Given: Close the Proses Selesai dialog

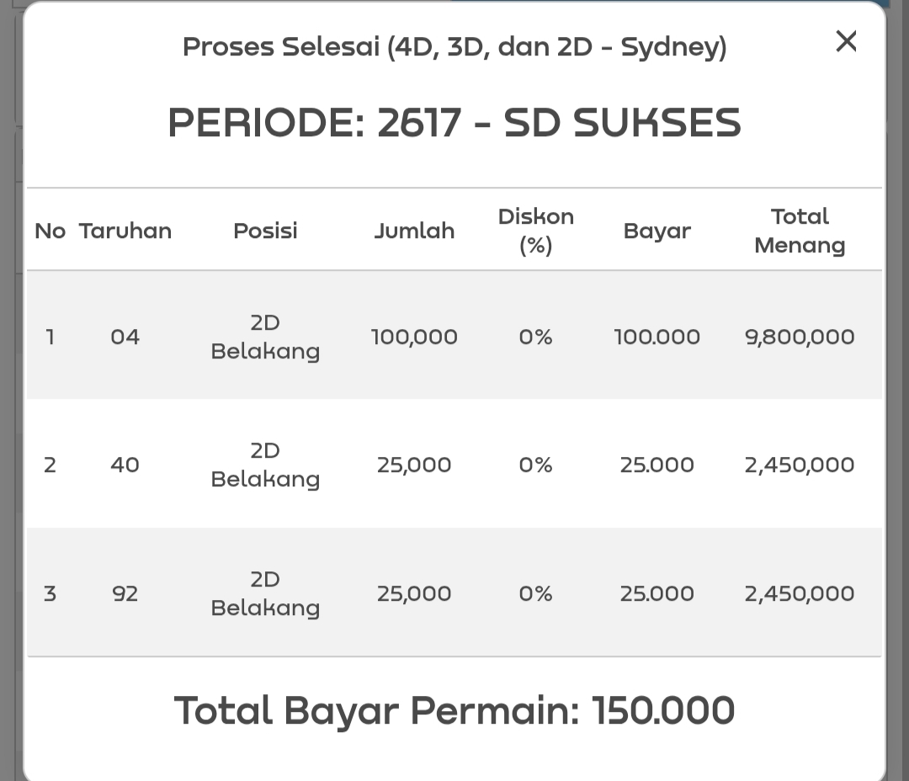Looking at the screenshot, I should 846,41.
